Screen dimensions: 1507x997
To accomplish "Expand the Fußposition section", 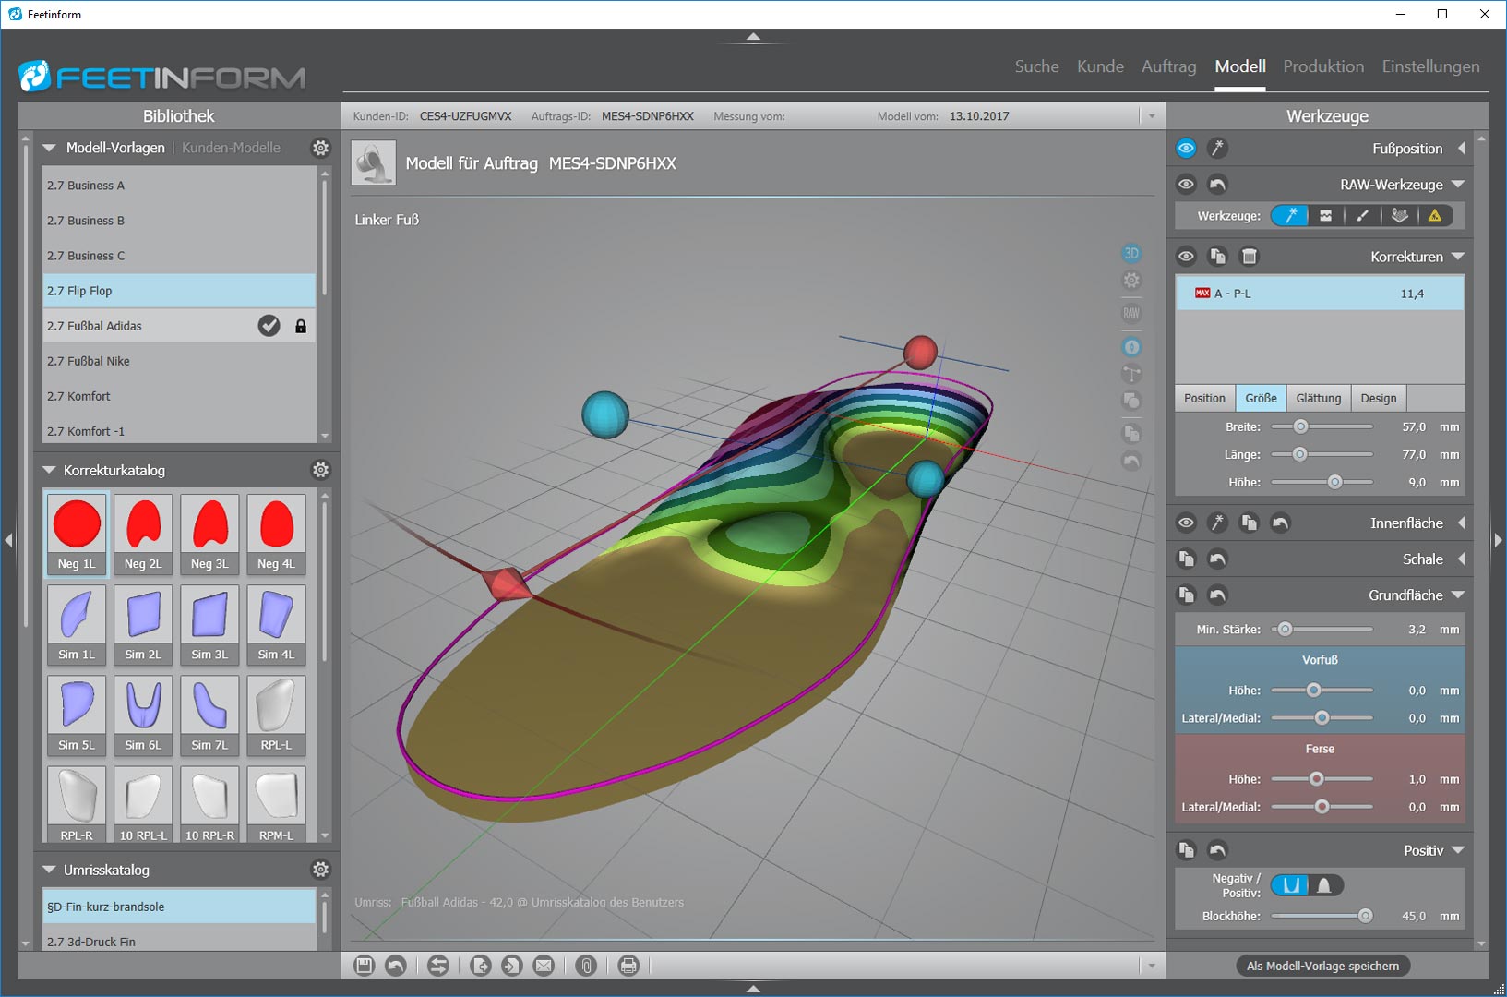I will [1462, 149].
